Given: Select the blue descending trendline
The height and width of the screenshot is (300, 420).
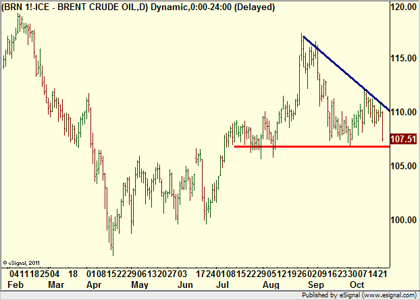Looking at the screenshot, I should (346, 73).
